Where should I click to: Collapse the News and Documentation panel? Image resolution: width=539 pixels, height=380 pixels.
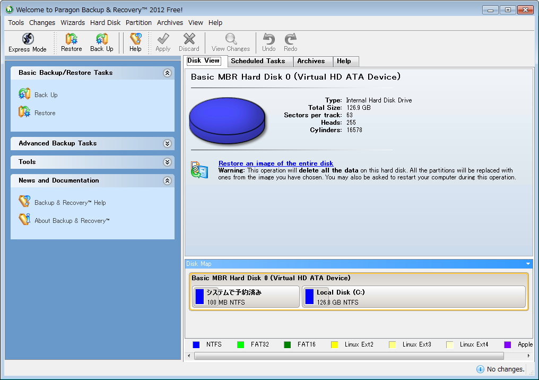coord(167,180)
